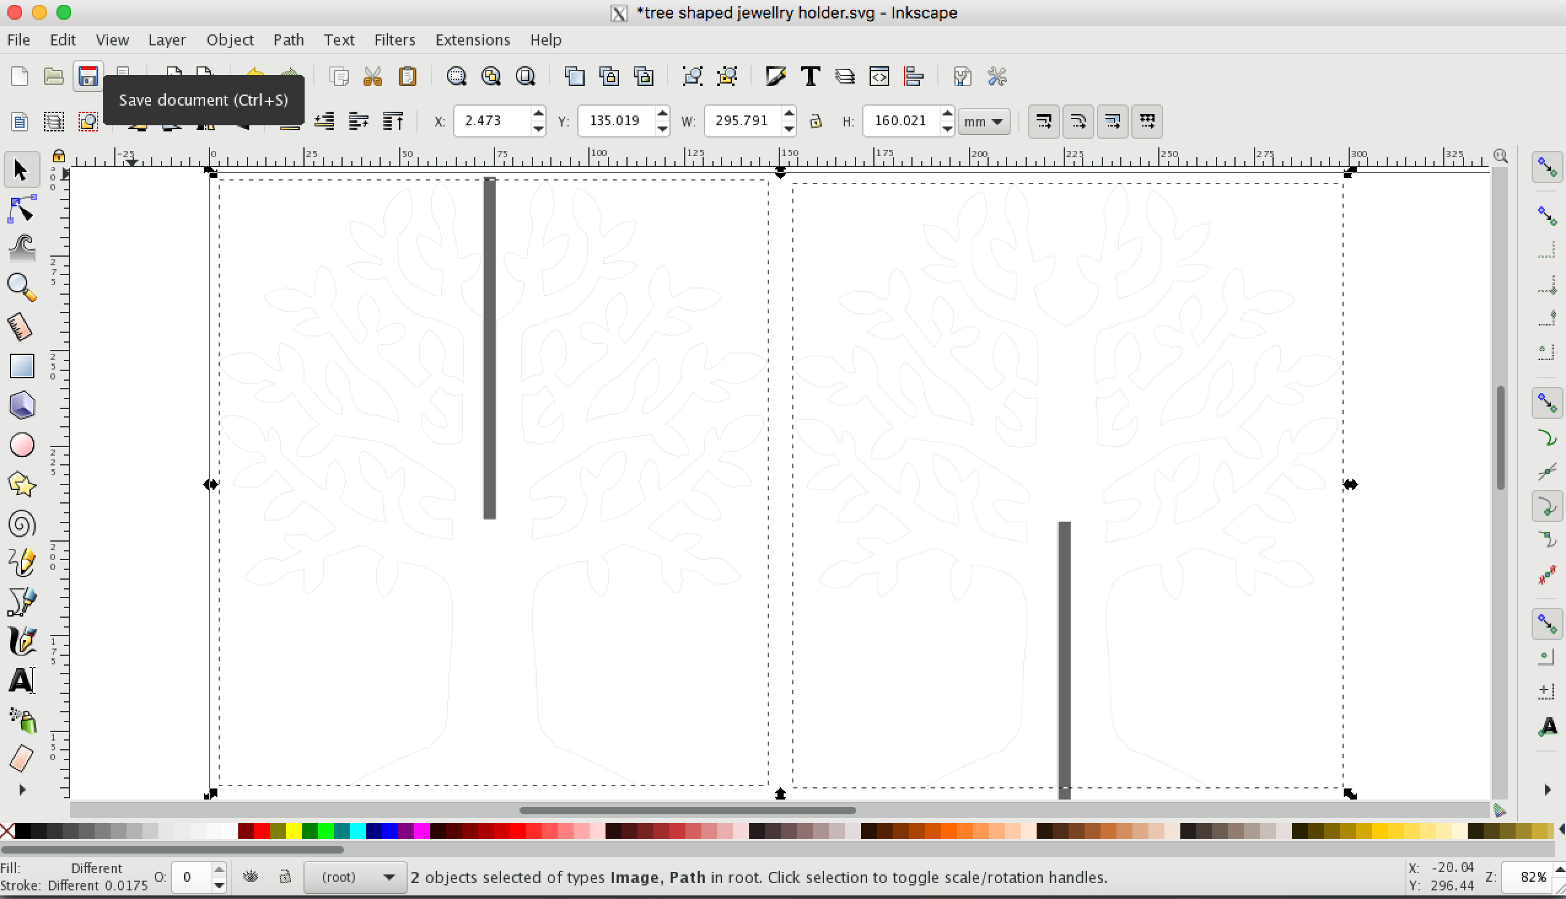Toggle current layer visibility eye
Viewport: 1566px width, 899px height.
[x=251, y=877]
